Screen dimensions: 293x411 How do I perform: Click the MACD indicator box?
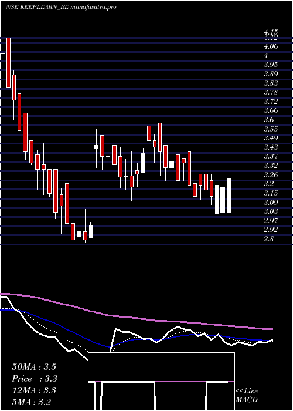[161, 382]
